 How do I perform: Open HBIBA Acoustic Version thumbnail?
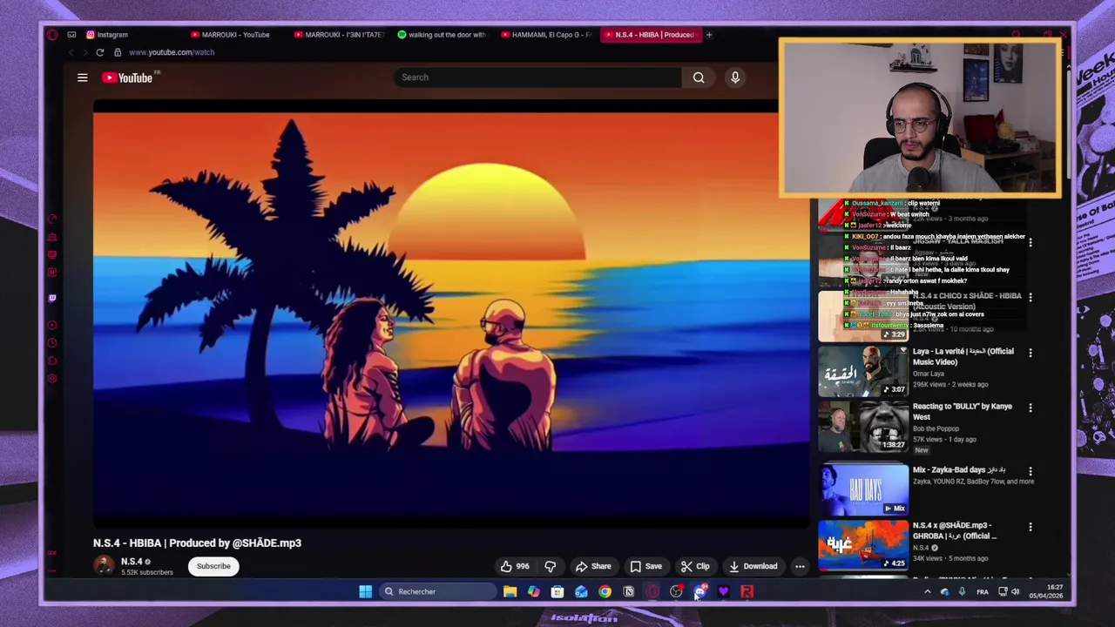[x=863, y=316]
